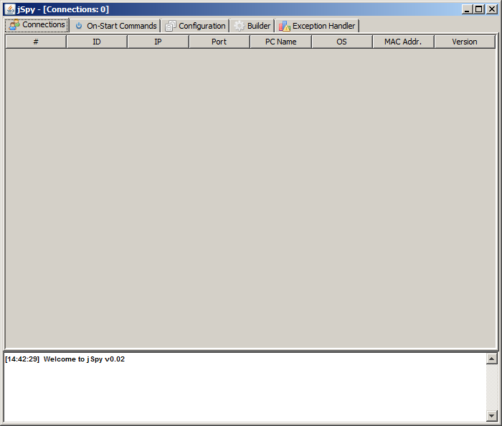The height and width of the screenshot is (426, 502).
Task: Maximize the jSpy window
Action: click(x=478, y=9)
